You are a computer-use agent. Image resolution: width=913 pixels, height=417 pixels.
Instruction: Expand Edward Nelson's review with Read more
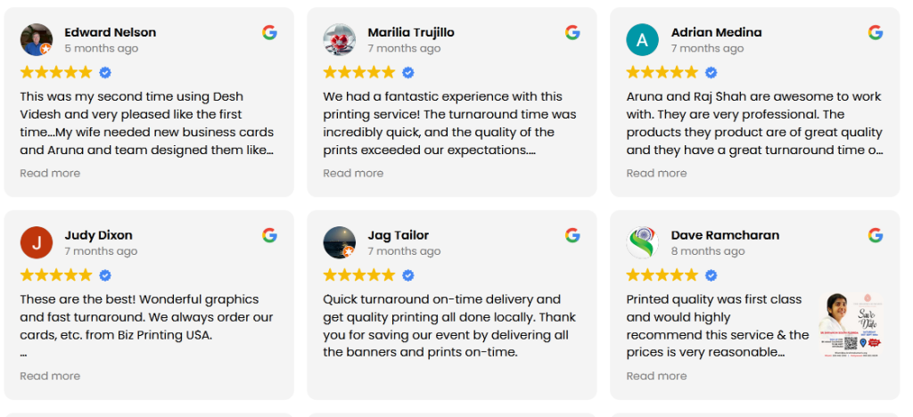pyautogui.click(x=50, y=173)
